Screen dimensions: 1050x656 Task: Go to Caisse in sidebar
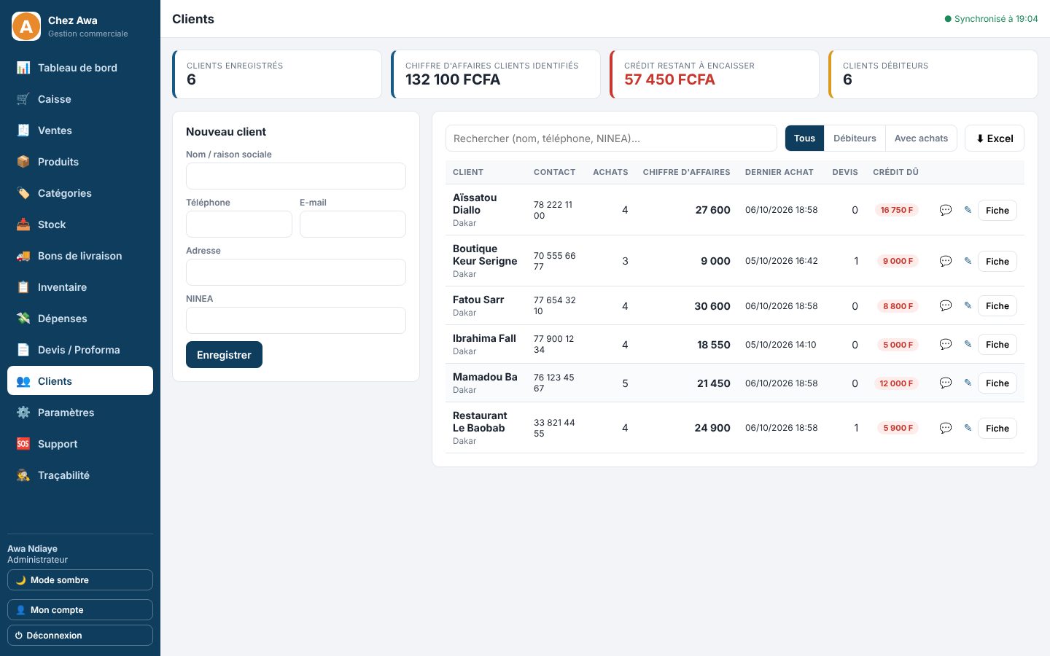80,99
